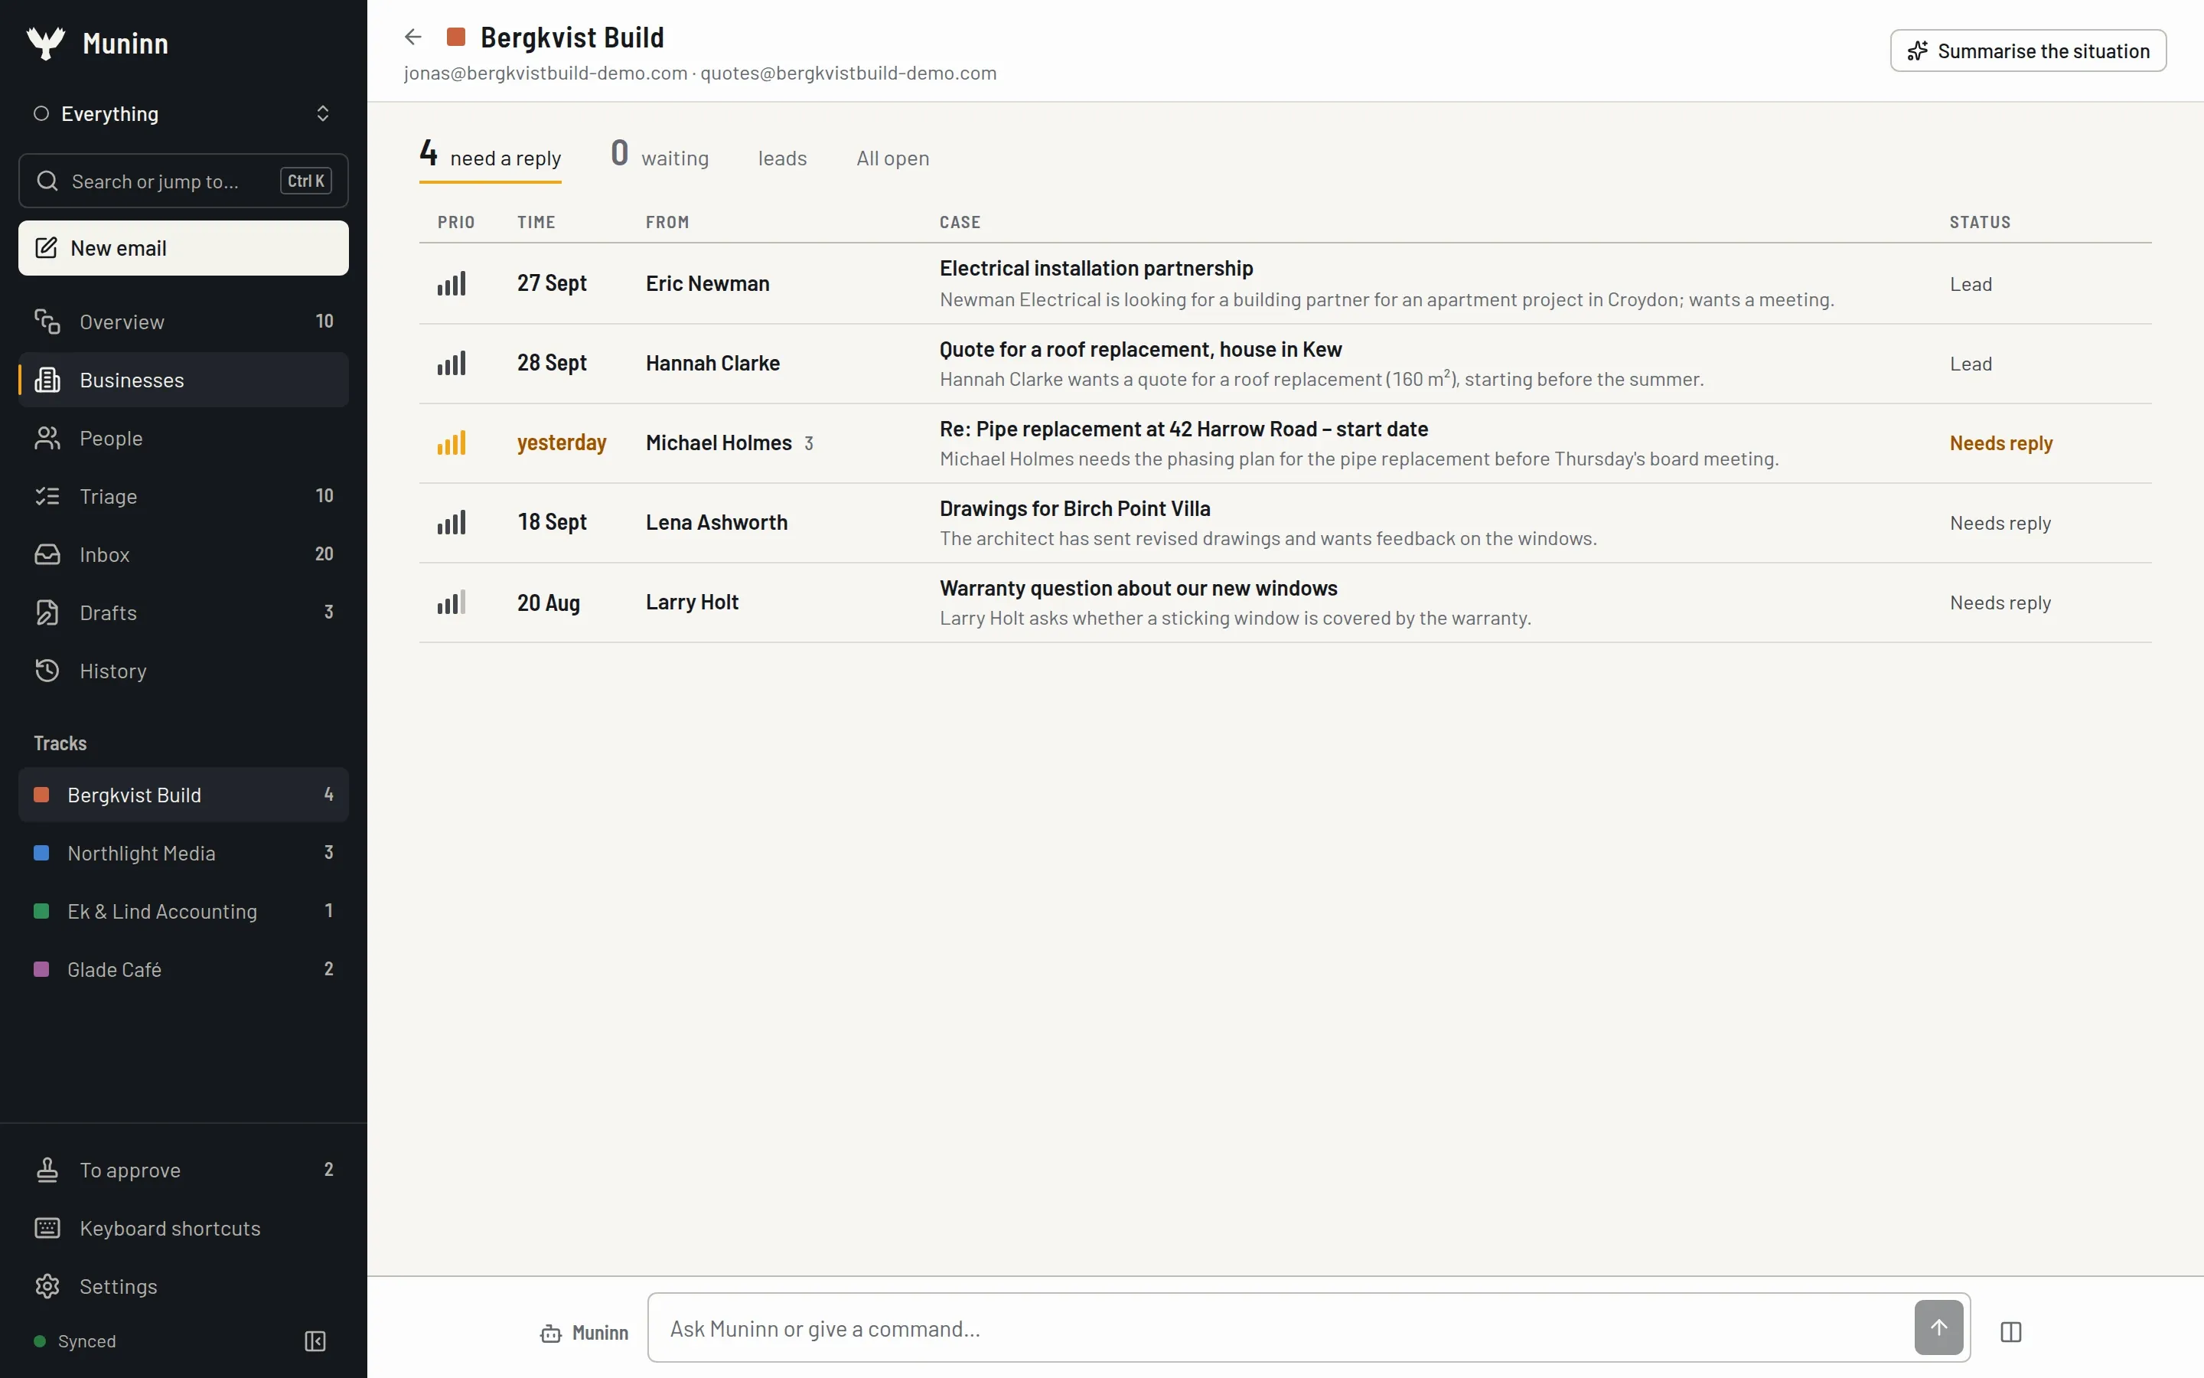Click the PRIO column header
The height and width of the screenshot is (1378, 2204).
[456, 222]
